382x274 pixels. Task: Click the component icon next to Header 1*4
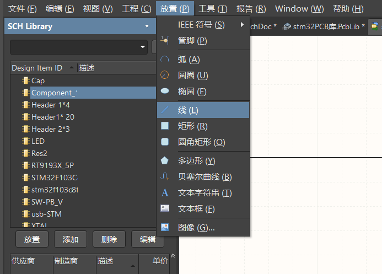(x=25, y=105)
